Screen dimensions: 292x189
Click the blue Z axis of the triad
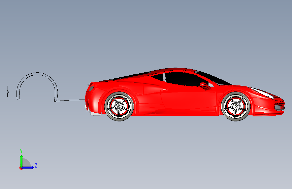click(28, 167)
